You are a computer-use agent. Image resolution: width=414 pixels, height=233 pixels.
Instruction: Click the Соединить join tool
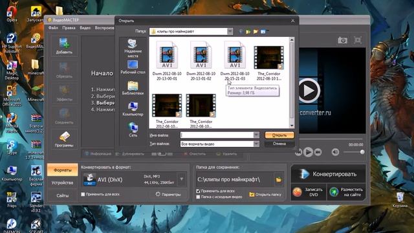(x=64, y=116)
